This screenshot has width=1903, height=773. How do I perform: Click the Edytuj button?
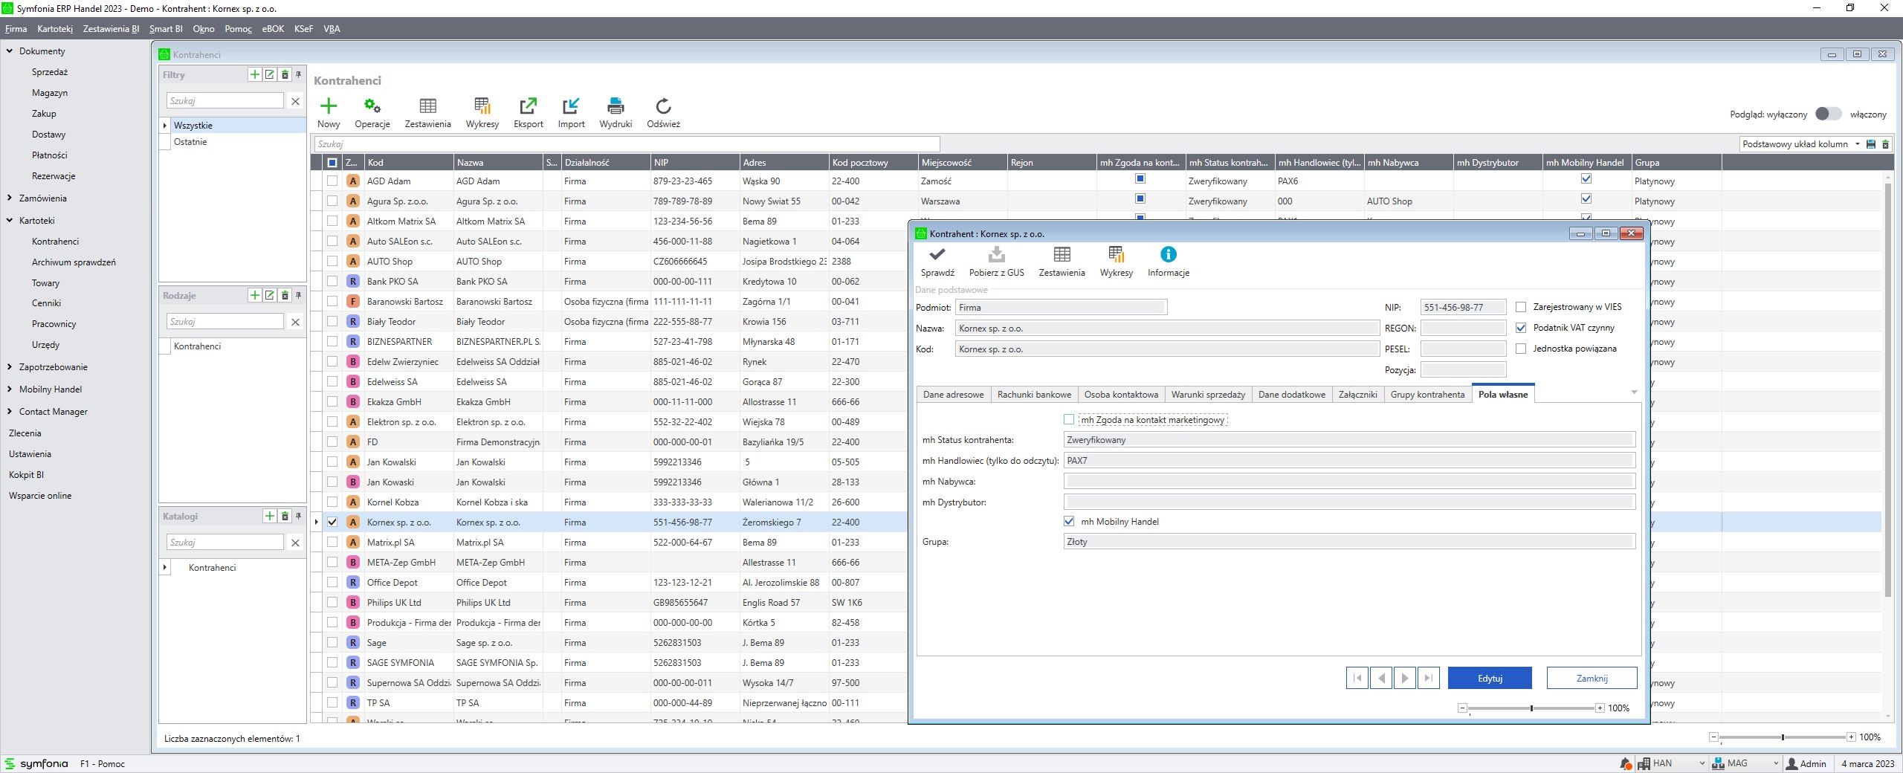point(1490,678)
